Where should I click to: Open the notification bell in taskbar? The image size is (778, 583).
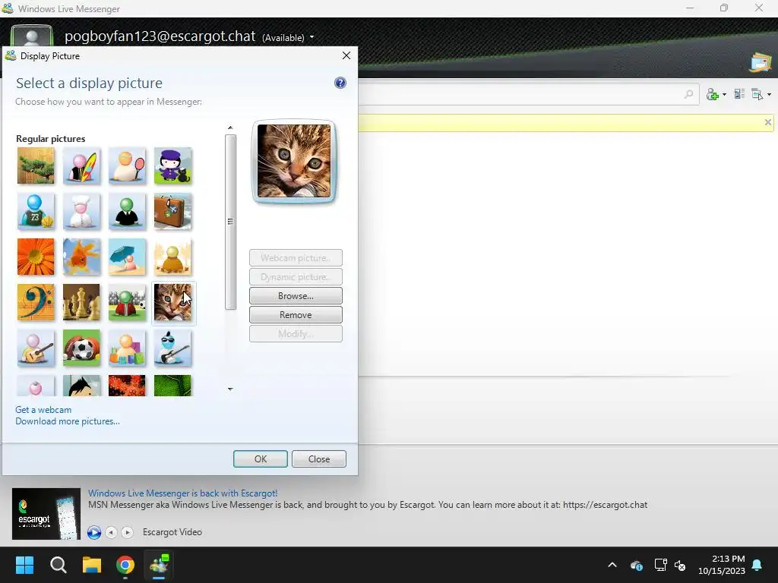(757, 565)
